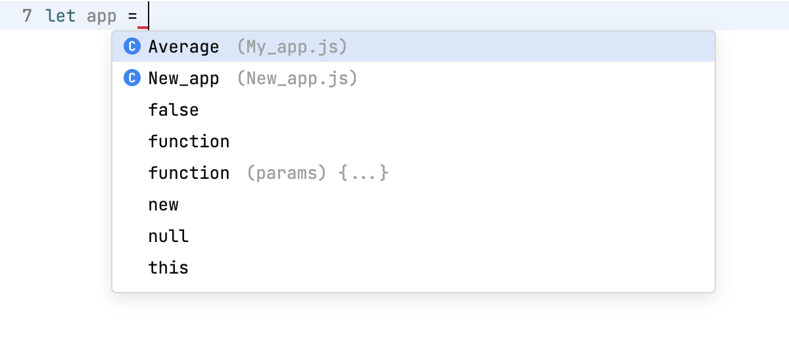Click the (params) {...} hint text
The image size is (789, 342).
[x=318, y=173]
